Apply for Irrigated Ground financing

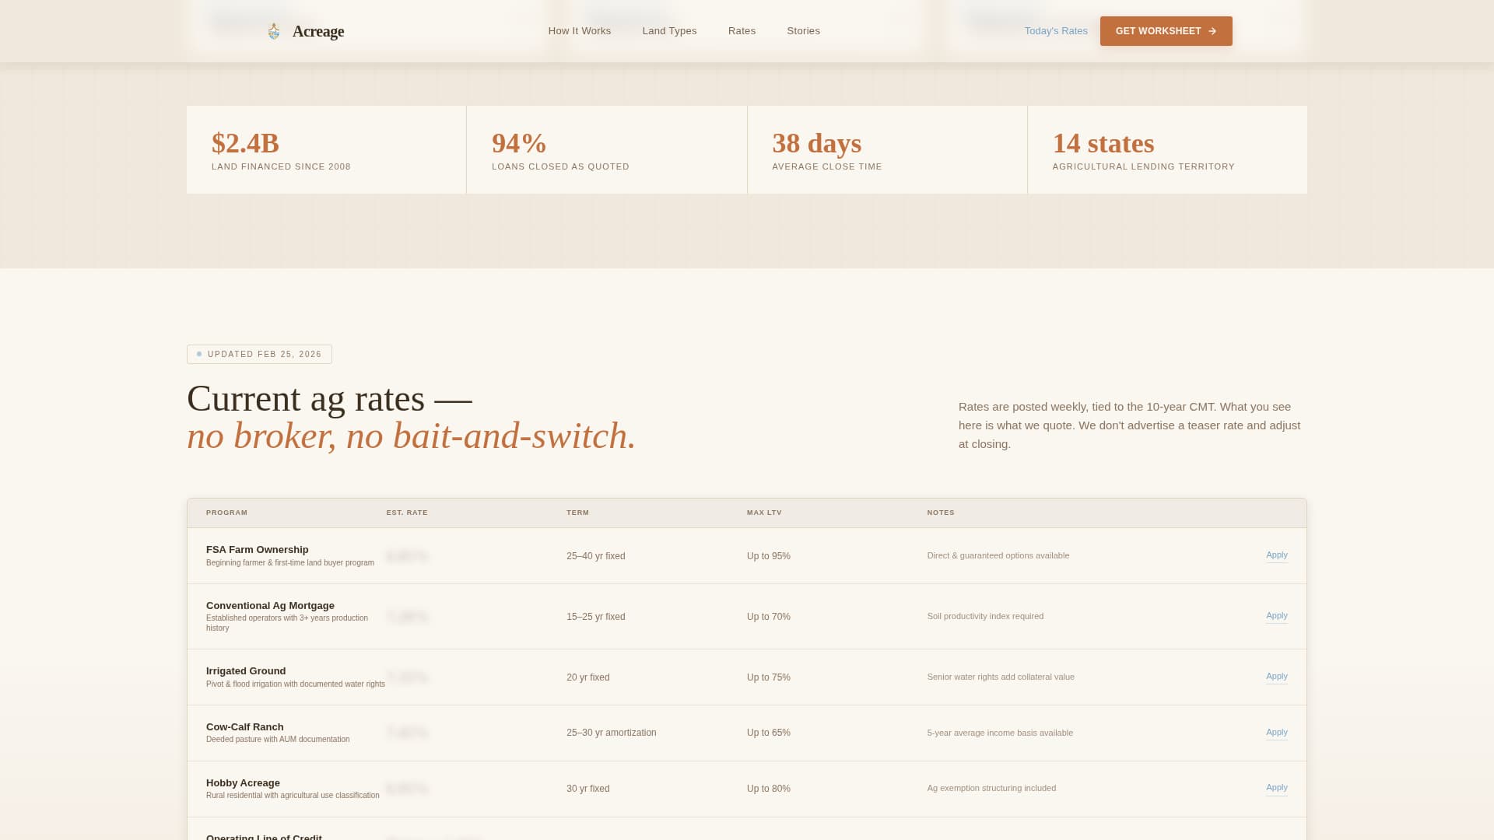(x=1276, y=677)
